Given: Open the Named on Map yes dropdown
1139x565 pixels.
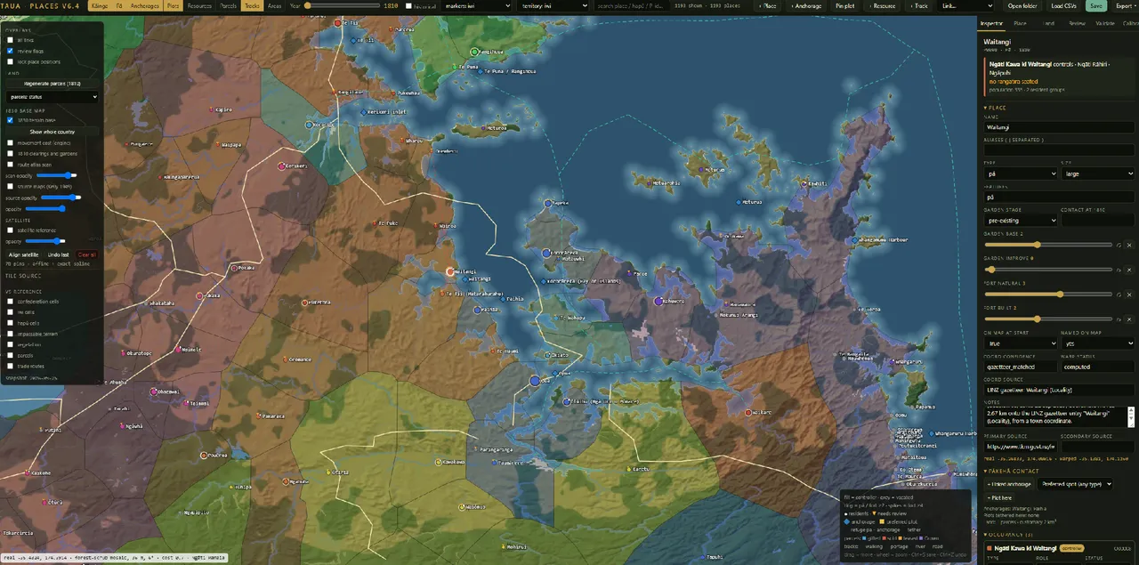Looking at the screenshot, I should (1098, 343).
